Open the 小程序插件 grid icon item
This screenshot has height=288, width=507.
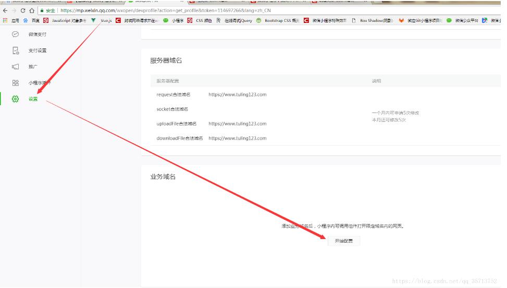[x=31, y=83]
